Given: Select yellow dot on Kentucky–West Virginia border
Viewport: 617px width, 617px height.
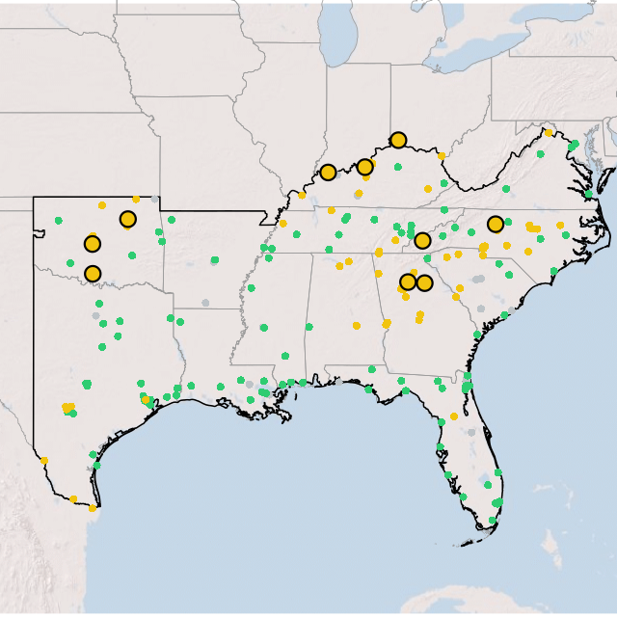Looking at the screenshot, I should pyautogui.click(x=442, y=156).
